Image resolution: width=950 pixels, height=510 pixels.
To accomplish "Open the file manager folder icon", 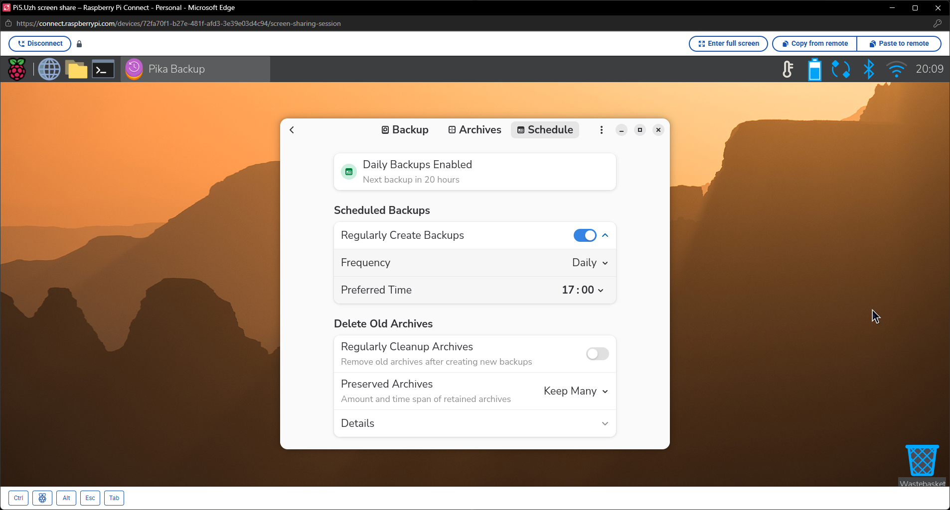I will click(x=76, y=69).
